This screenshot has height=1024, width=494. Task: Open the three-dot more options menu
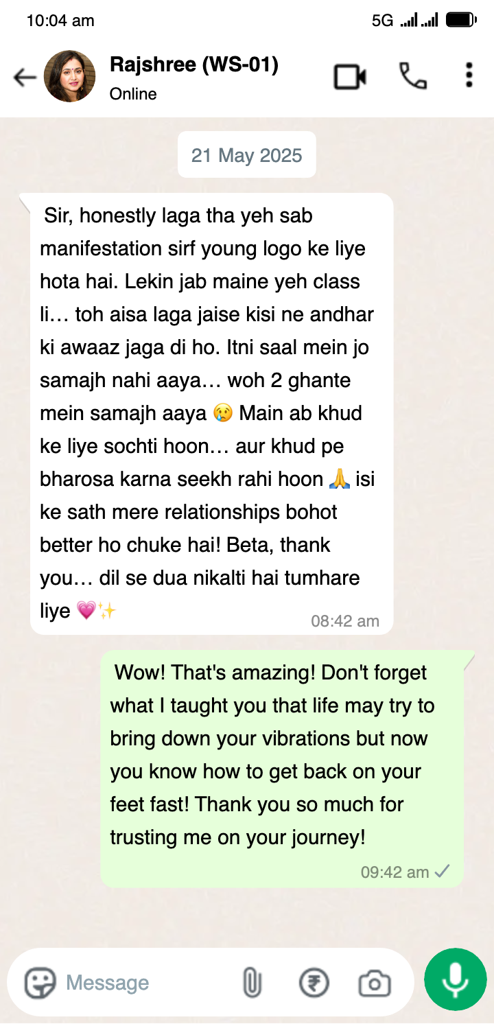(x=469, y=75)
